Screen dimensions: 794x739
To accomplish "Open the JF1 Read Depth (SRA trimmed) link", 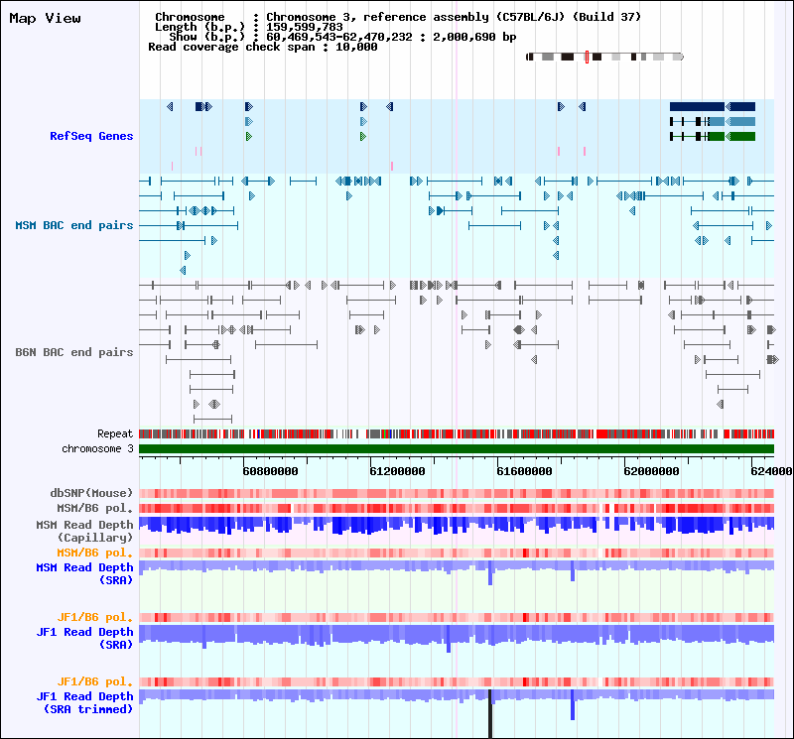I will point(84,702).
